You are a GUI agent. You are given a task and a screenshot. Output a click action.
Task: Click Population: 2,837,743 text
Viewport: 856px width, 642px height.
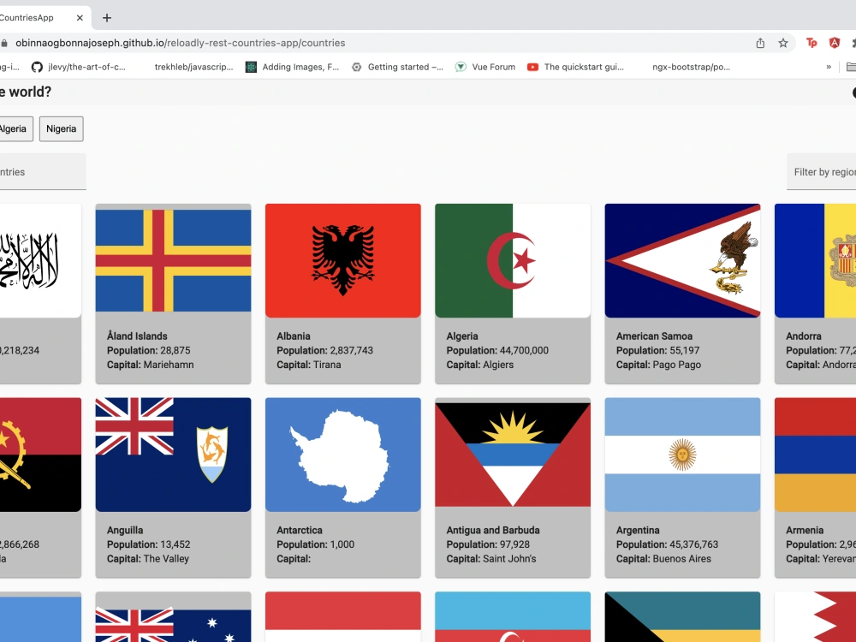click(x=324, y=350)
